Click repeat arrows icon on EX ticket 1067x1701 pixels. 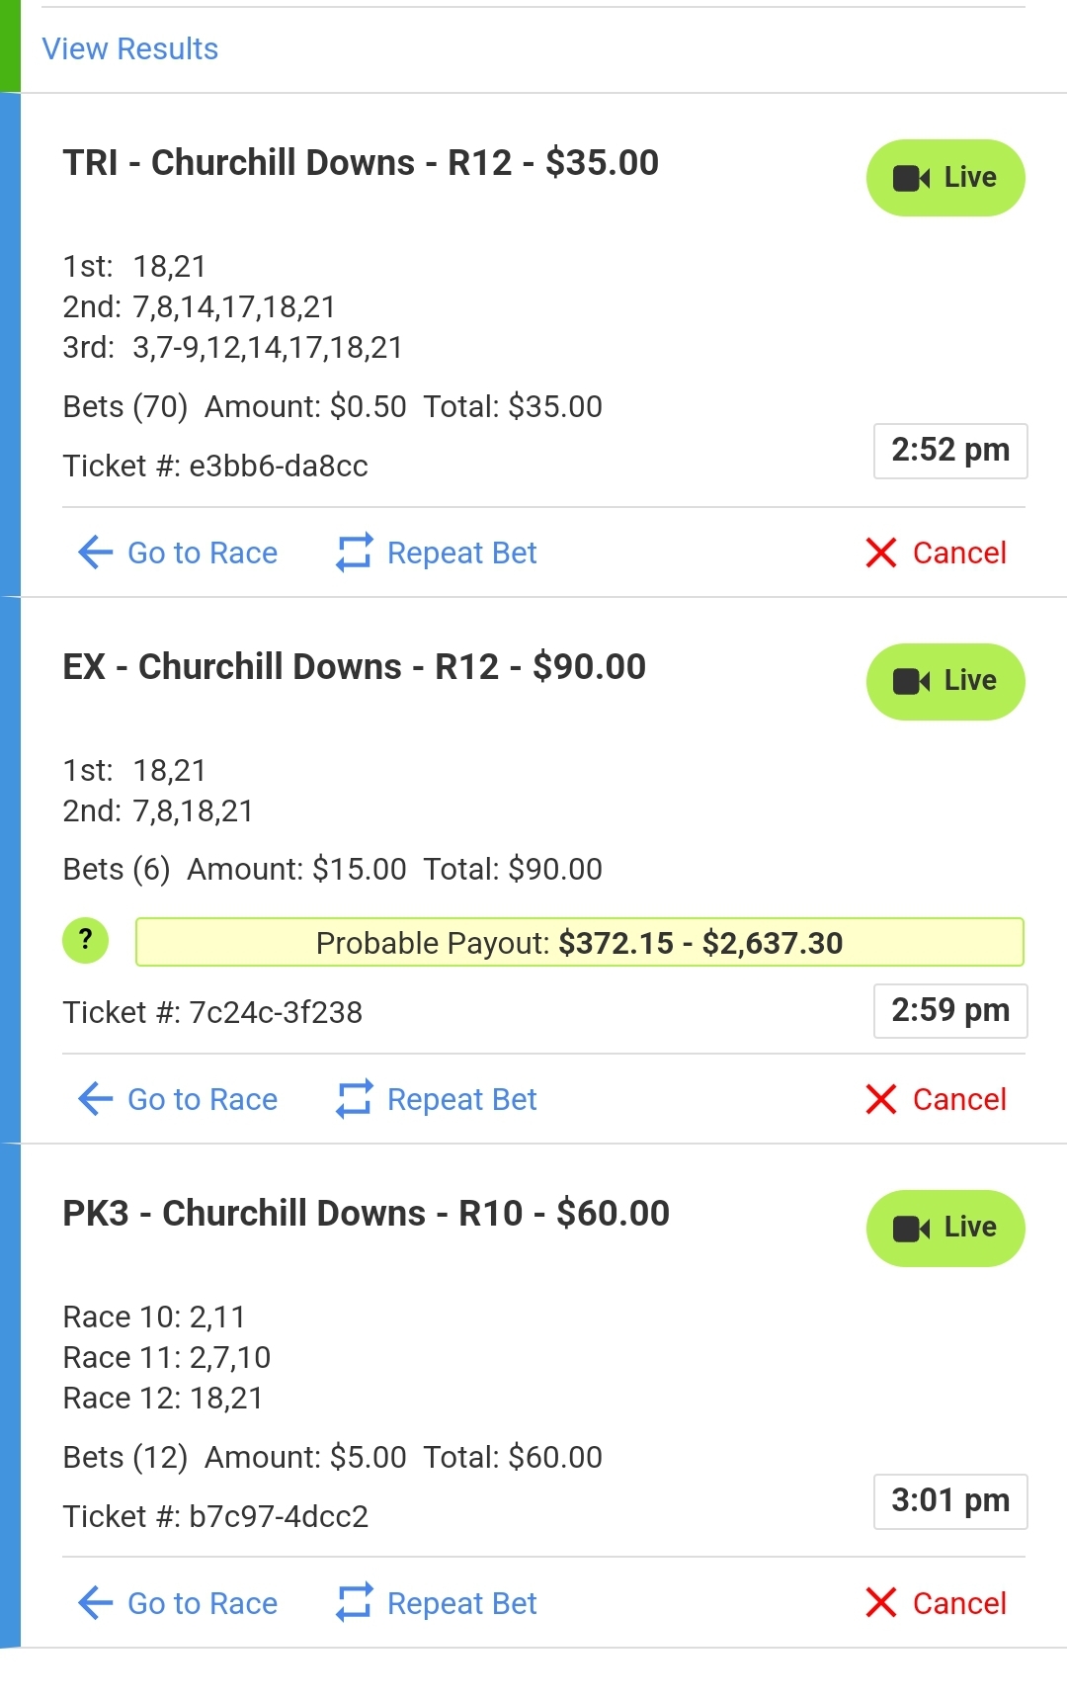pyautogui.click(x=354, y=1099)
